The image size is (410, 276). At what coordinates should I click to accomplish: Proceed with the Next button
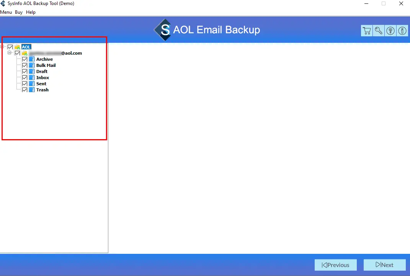tap(385, 265)
